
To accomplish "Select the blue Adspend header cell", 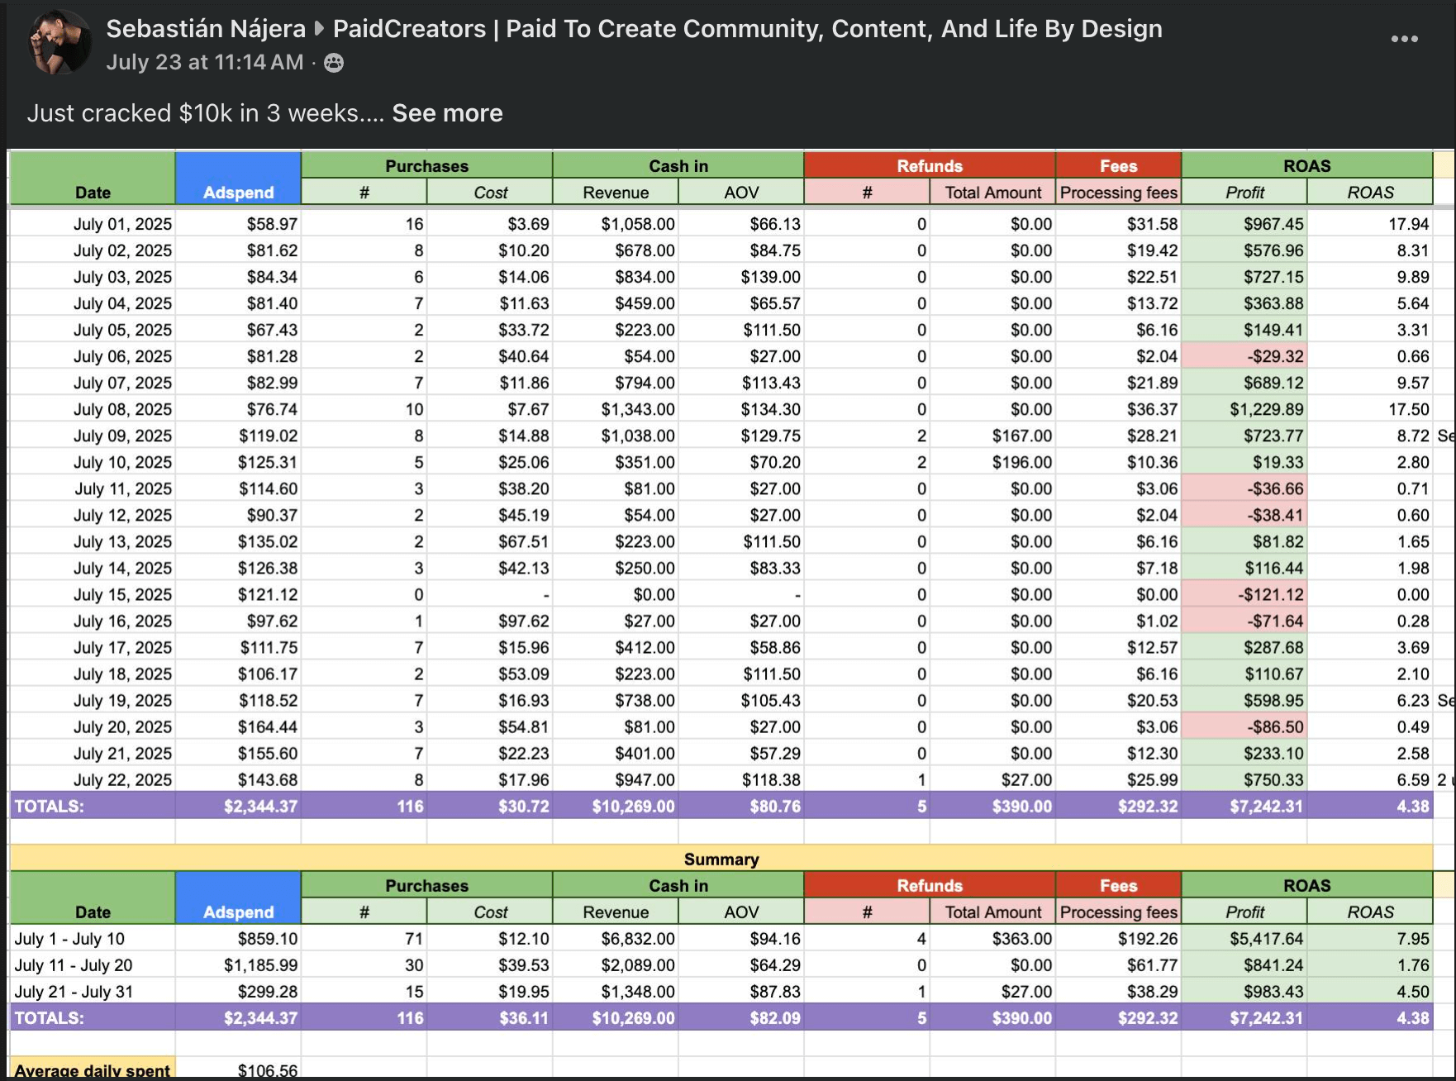I will (238, 178).
